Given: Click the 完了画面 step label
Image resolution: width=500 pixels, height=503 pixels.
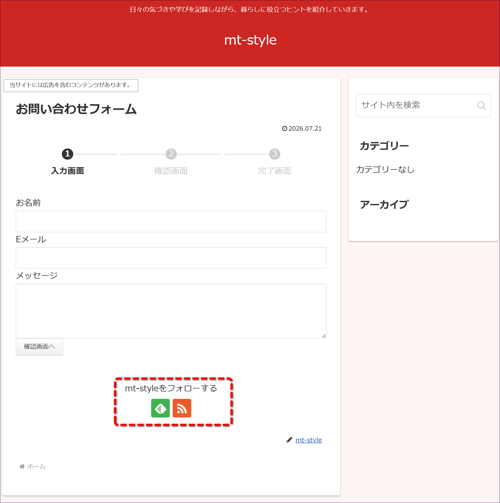Looking at the screenshot, I should (275, 171).
